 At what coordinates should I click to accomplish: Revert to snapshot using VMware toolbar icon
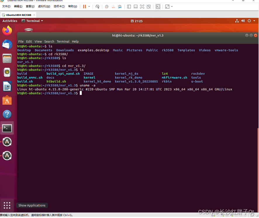tap(113, 7)
